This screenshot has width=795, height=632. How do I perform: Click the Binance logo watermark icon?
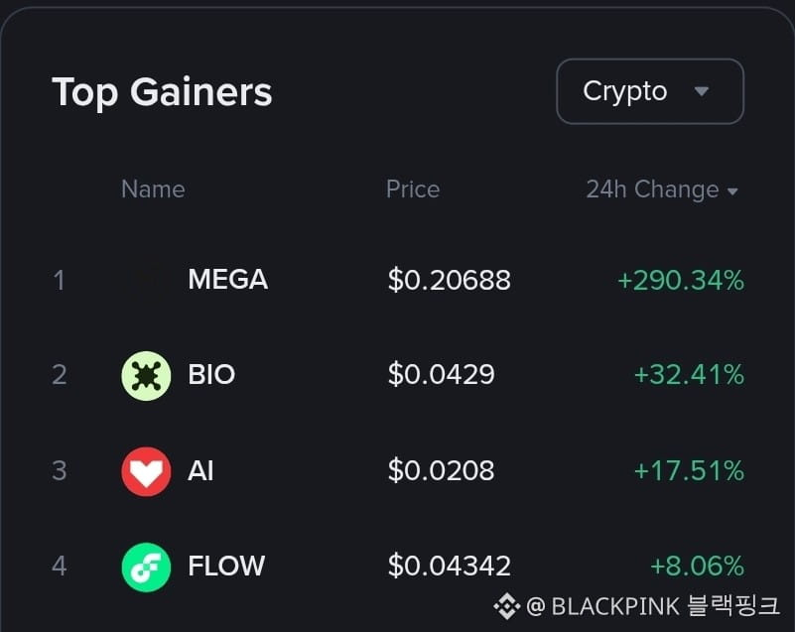[x=506, y=606]
